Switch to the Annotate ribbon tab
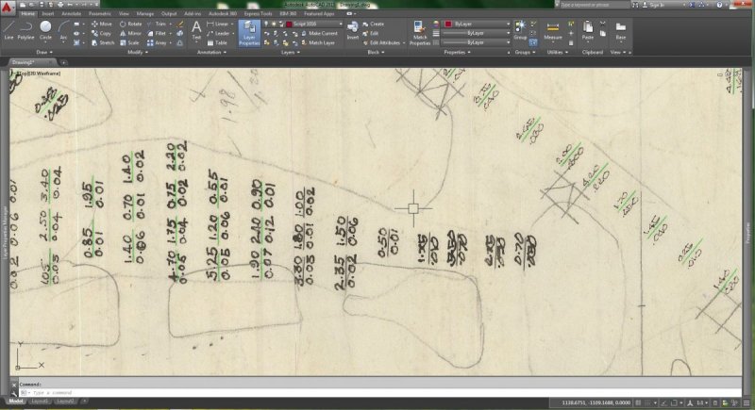 [72, 14]
